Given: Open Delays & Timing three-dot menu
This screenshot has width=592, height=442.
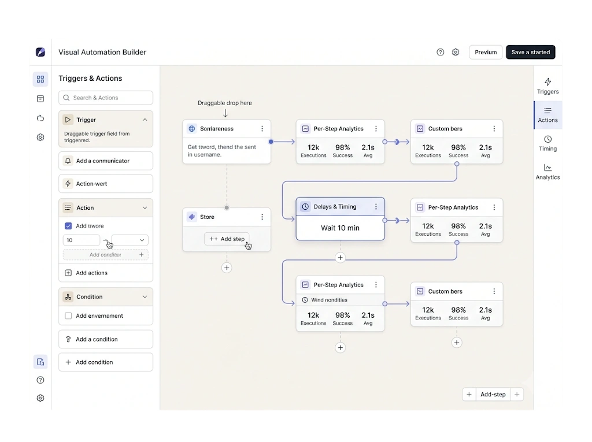Looking at the screenshot, I should pyautogui.click(x=376, y=207).
